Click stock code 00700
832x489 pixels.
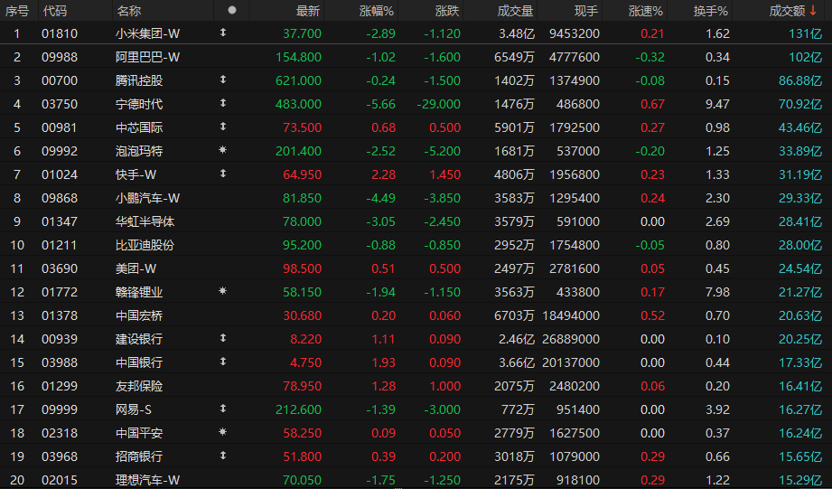60,80
